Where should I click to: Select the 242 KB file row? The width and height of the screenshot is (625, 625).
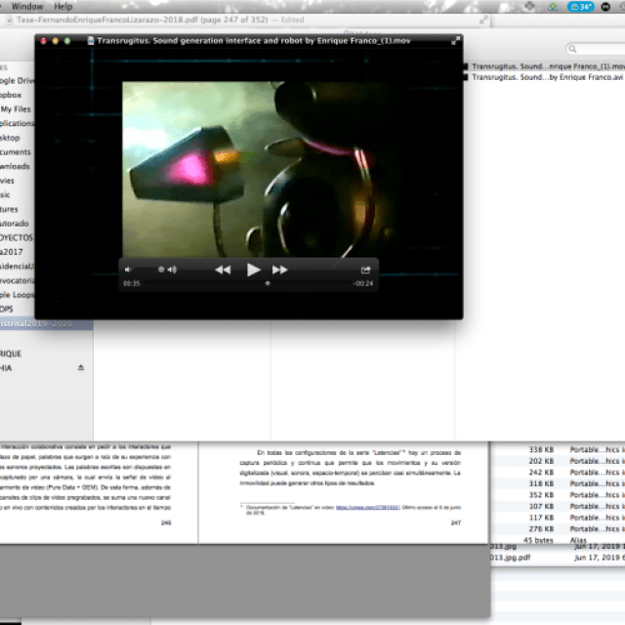558,472
